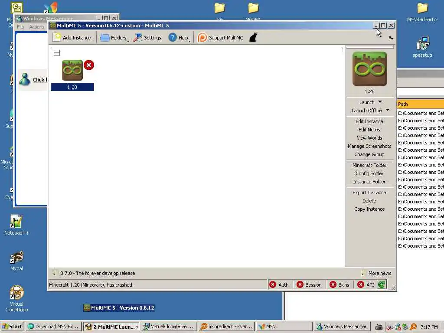Image resolution: width=444 pixels, height=333 pixels.
Task: Open Manage Screenshots
Action: click(369, 146)
